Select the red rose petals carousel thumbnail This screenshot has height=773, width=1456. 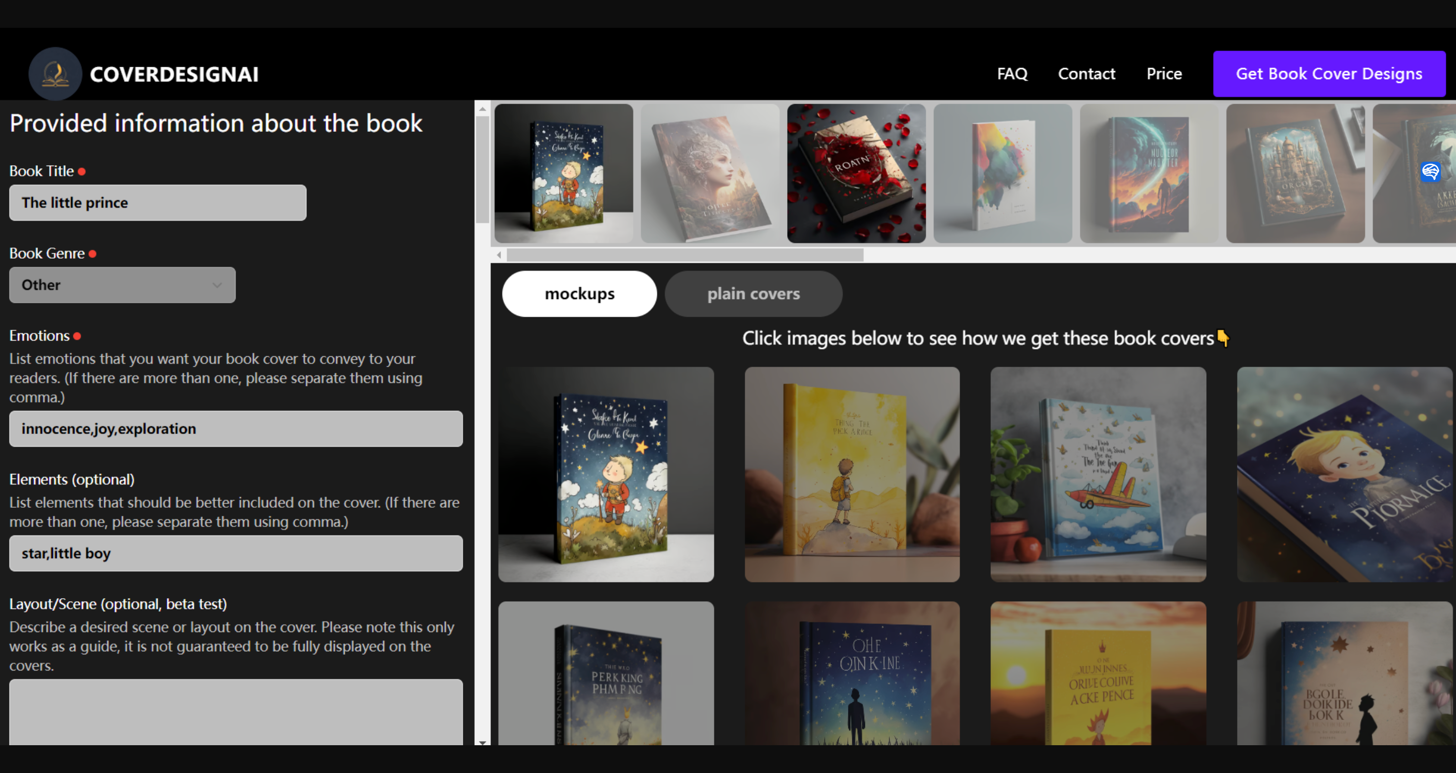coord(856,173)
